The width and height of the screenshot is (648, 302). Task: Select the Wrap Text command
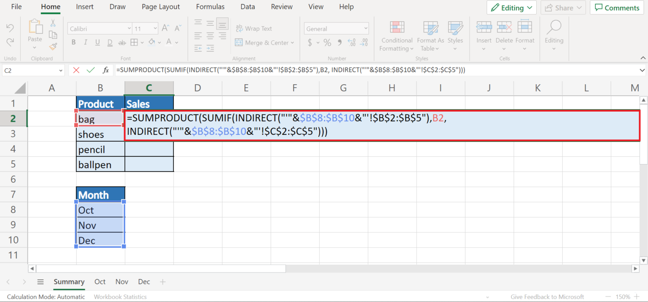pyautogui.click(x=254, y=28)
